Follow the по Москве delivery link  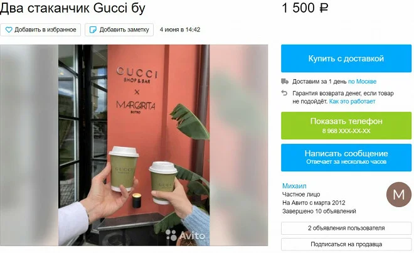point(363,82)
